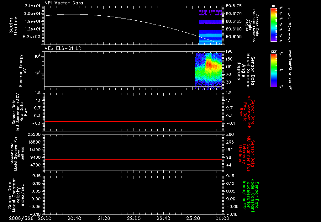This screenshot has width=321, height=222.
Task: Click the Sector Unitless axis label
Action: click(13, 25)
